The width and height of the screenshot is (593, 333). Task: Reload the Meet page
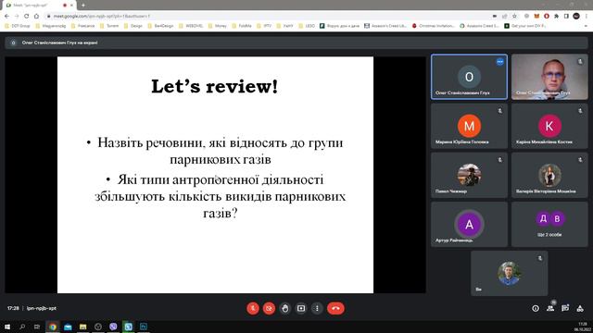pos(27,17)
